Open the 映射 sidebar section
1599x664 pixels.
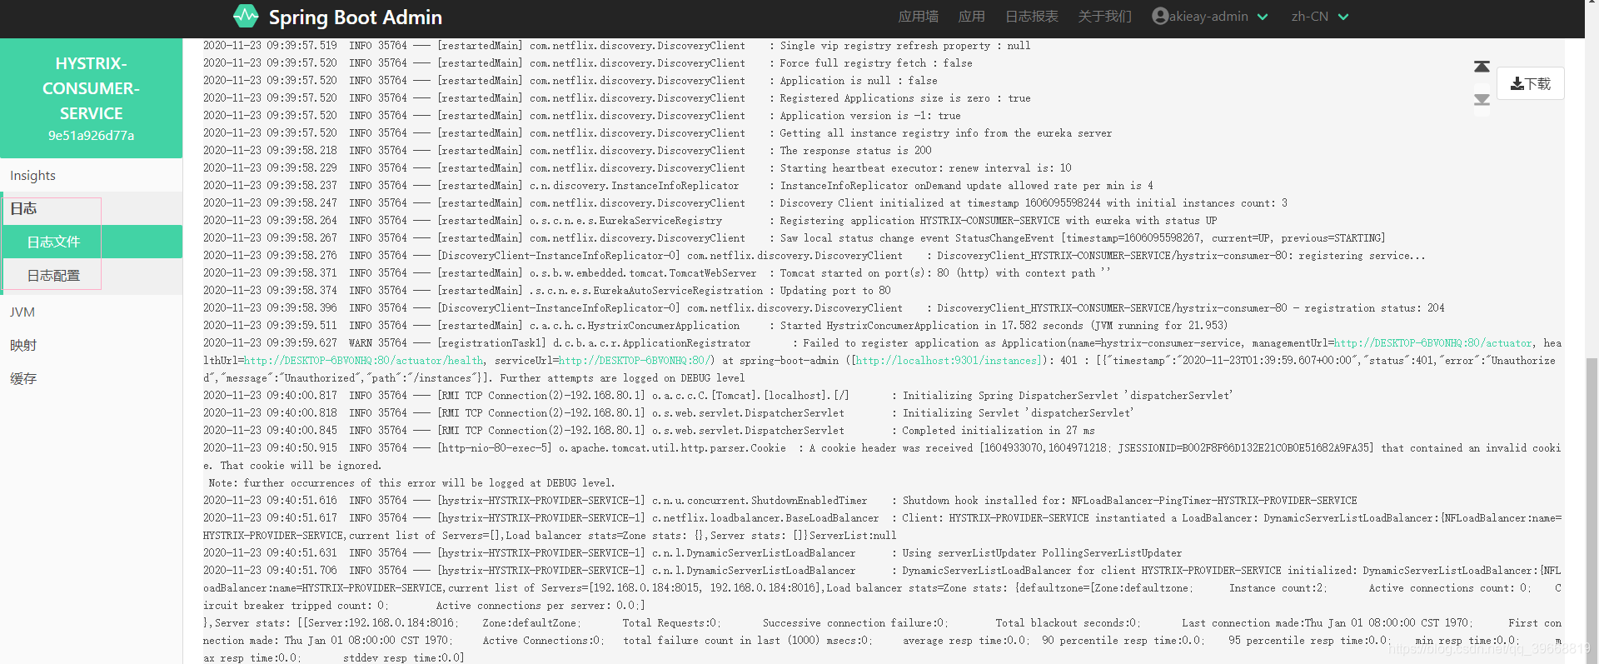[91, 345]
